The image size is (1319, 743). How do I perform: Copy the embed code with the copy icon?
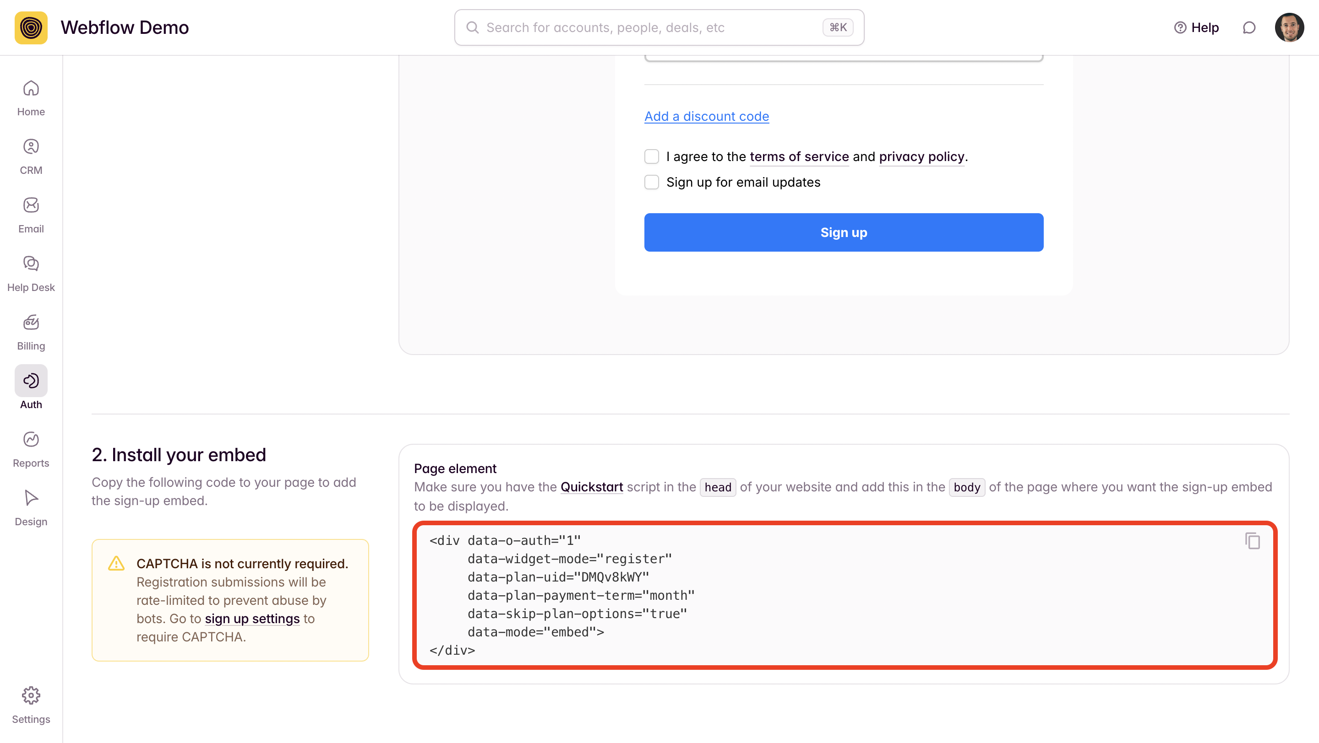click(1253, 540)
